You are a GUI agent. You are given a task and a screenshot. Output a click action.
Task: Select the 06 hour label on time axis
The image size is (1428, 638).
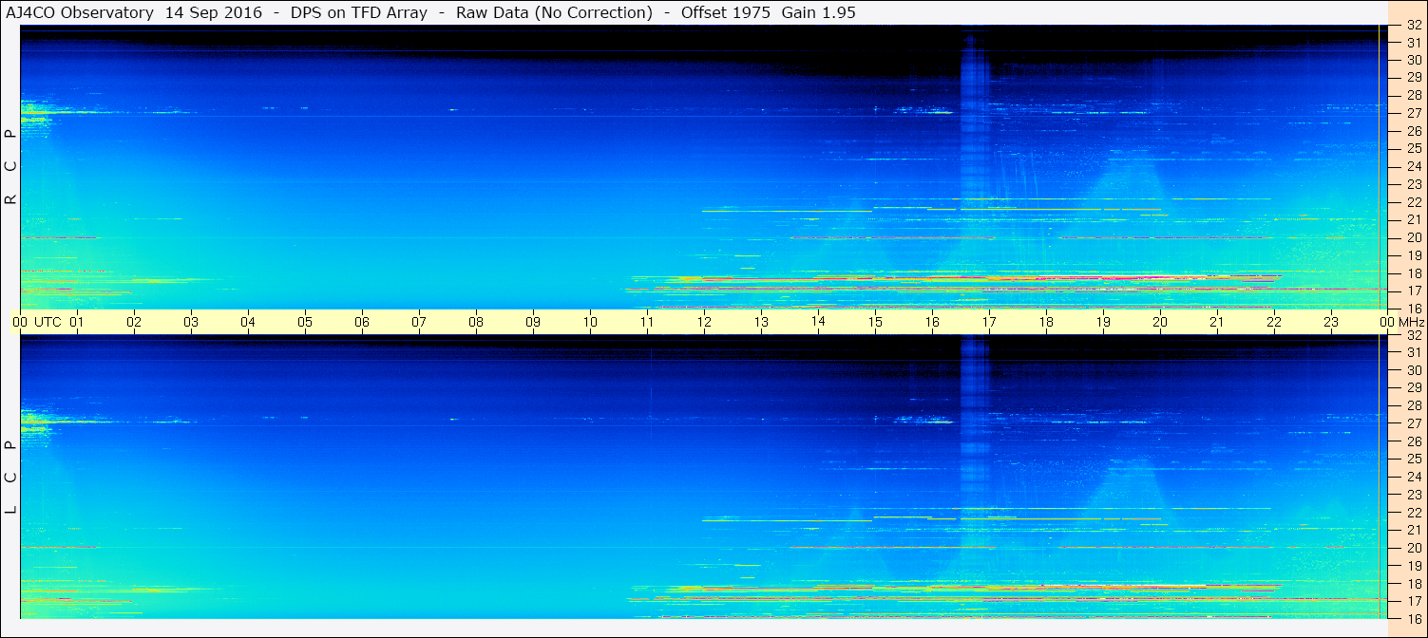(362, 322)
